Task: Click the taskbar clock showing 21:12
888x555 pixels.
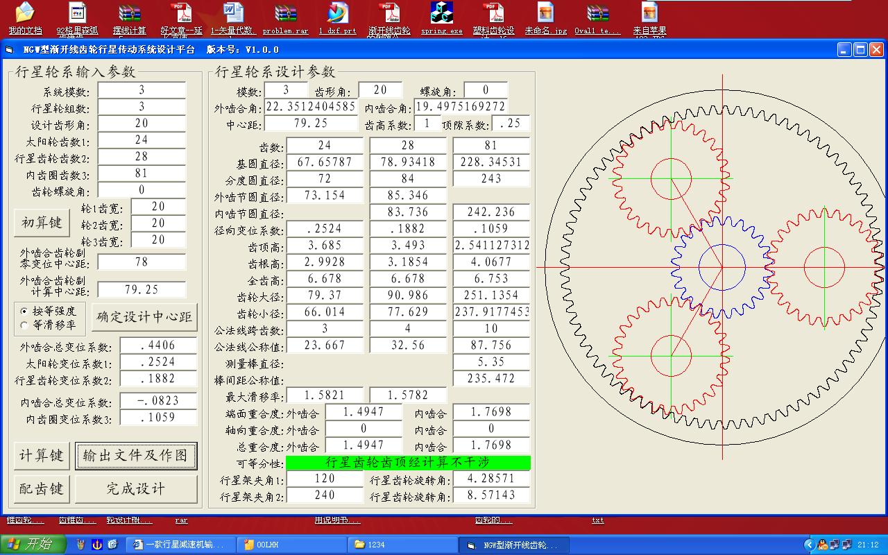Action: click(x=868, y=545)
